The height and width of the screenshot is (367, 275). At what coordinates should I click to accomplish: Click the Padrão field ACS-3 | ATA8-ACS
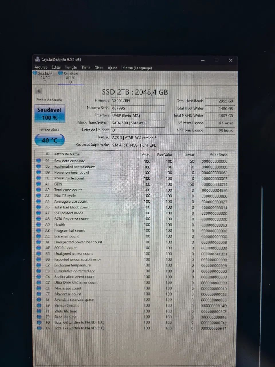173,138
